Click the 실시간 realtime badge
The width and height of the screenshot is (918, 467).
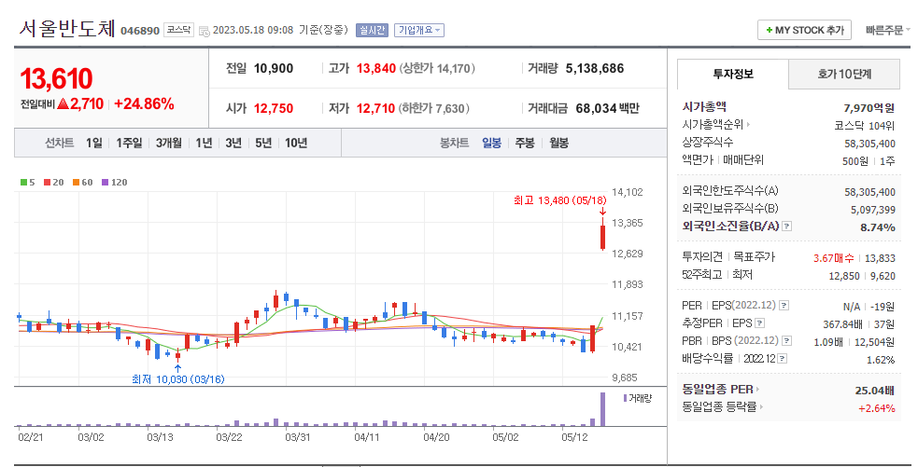(372, 30)
